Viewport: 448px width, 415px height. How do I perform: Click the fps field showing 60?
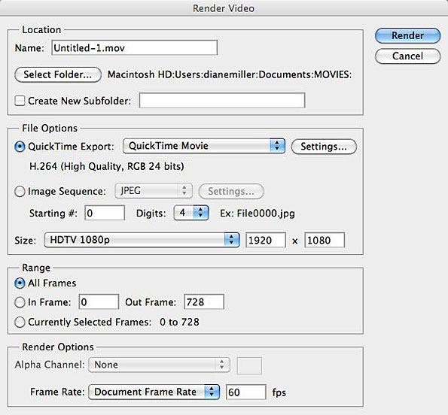pos(246,392)
